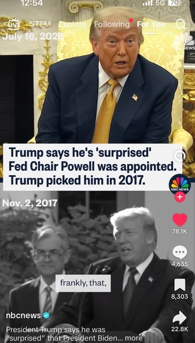
Task: Share the video using the arrow icon
Action: click(179, 318)
